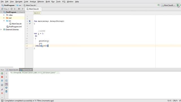Select the first MainClassKt run tab

12,70
